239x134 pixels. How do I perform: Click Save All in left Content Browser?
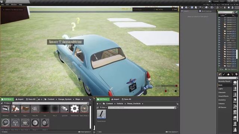(x=31, y=99)
